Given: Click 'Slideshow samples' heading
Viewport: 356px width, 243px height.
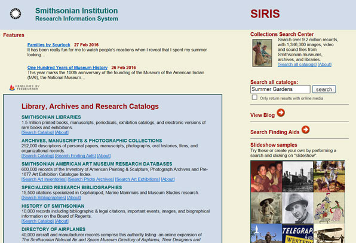Looking at the screenshot, I should (274, 145).
